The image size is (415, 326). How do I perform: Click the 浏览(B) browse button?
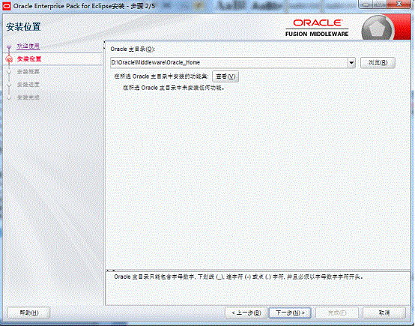[x=378, y=63]
